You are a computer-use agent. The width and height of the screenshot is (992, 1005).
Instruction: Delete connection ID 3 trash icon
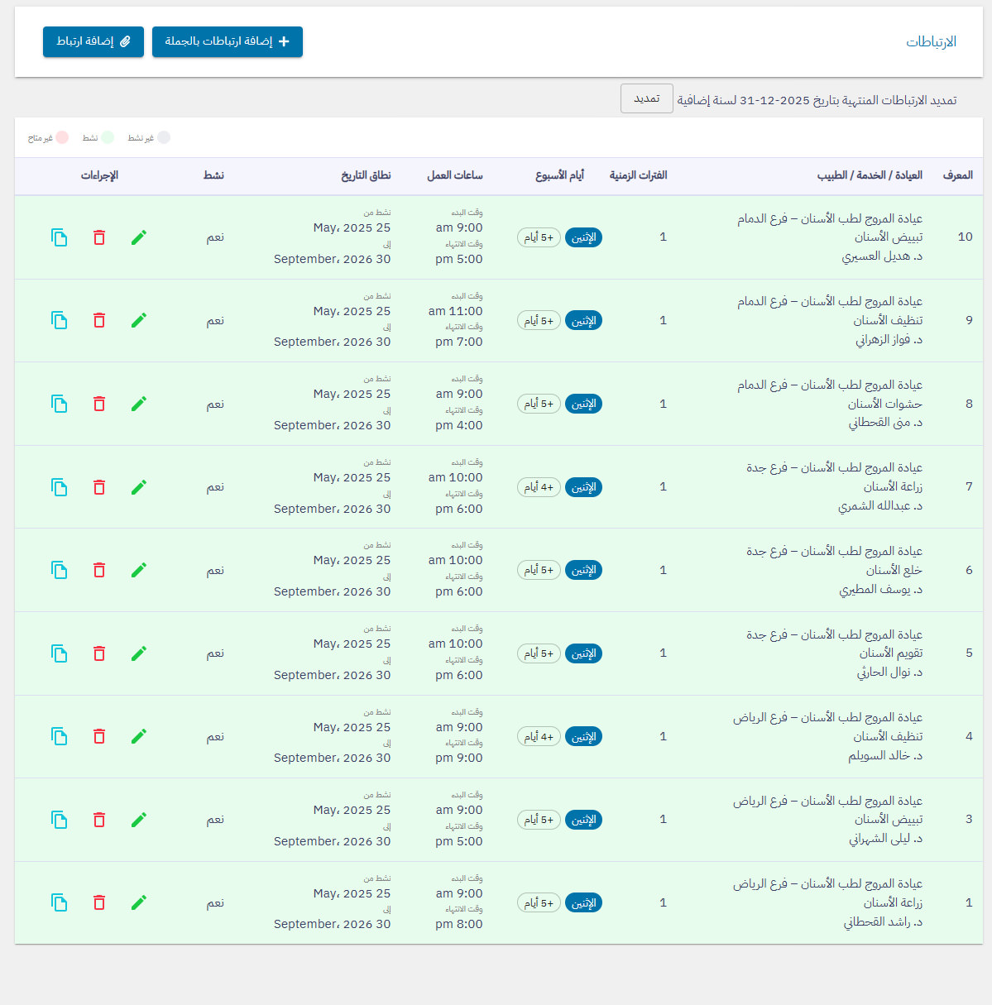coord(99,820)
